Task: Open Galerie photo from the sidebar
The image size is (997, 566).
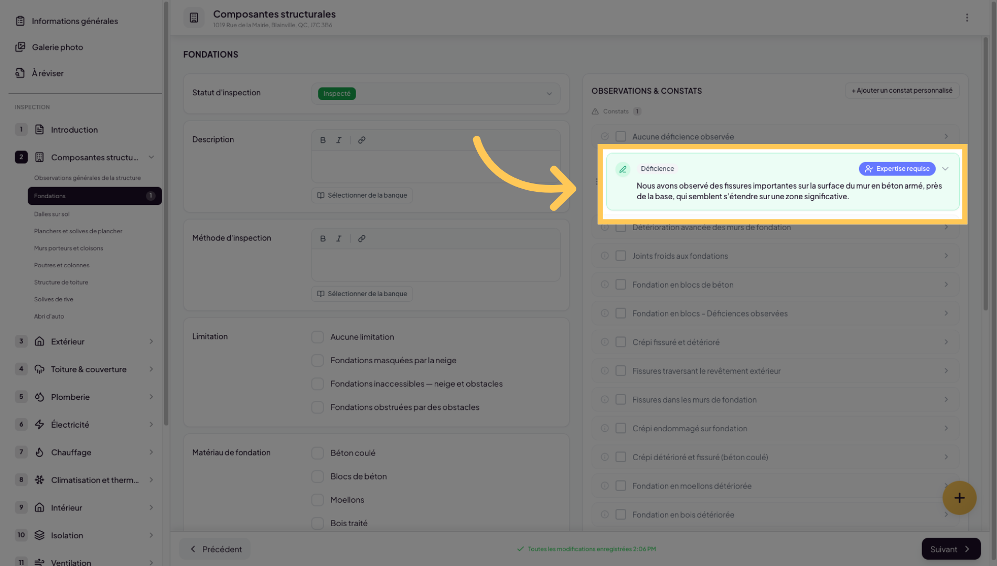Action: click(57, 47)
